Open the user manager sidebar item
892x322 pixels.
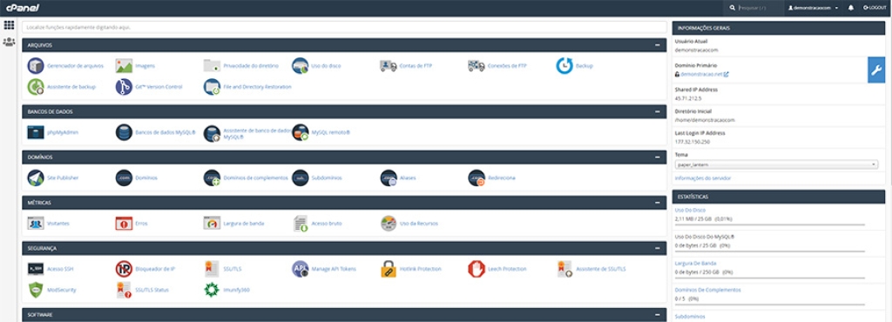(9, 42)
